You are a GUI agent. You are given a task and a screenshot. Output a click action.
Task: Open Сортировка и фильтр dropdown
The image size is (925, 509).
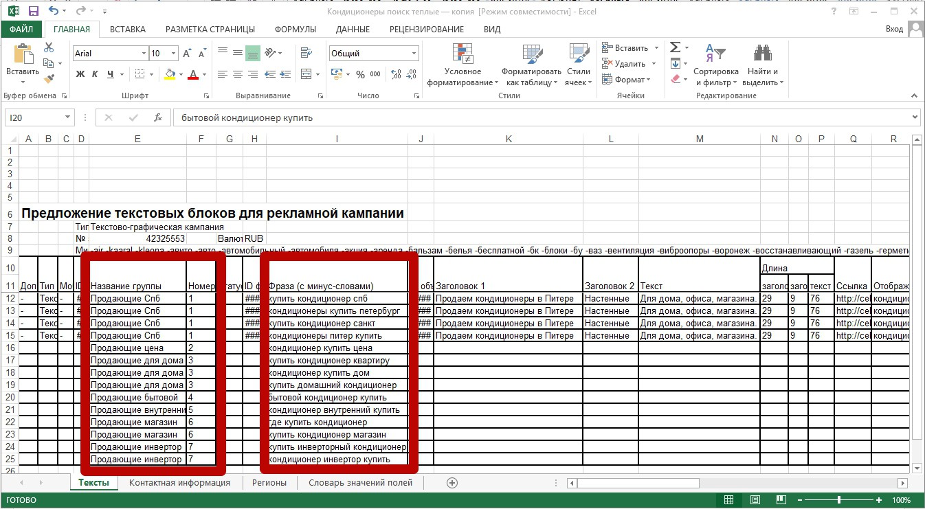(x=715, y=66)
